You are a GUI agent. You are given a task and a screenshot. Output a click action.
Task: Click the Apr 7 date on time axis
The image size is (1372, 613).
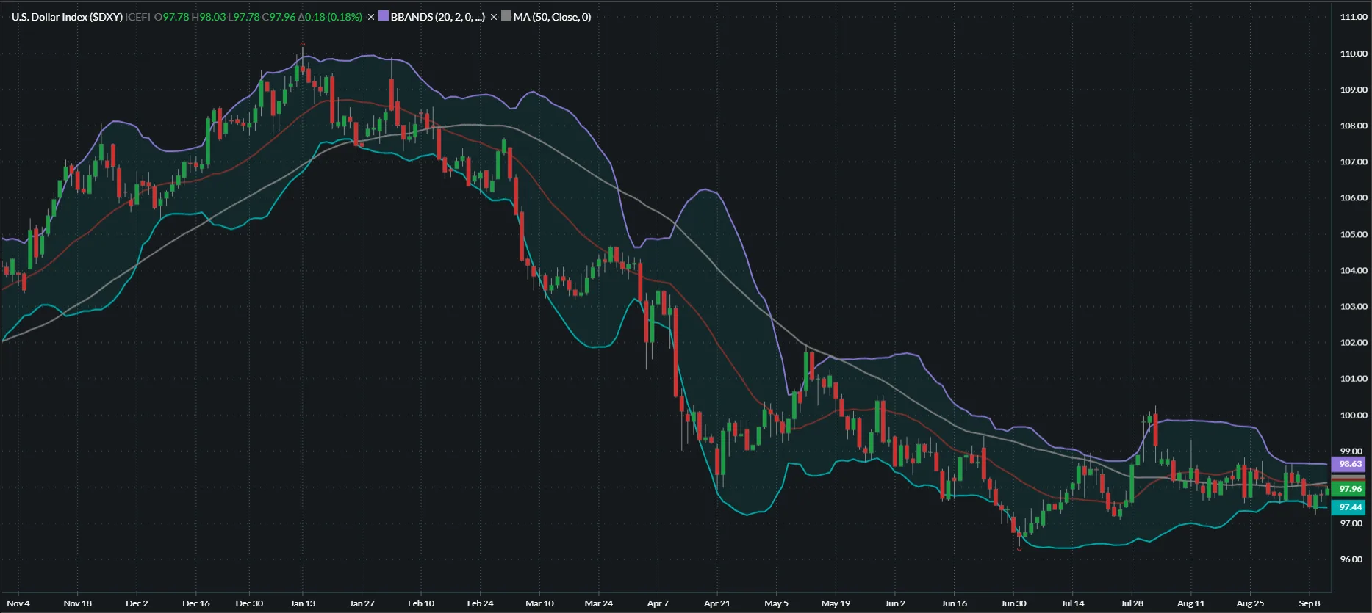[x=658, y=603]
